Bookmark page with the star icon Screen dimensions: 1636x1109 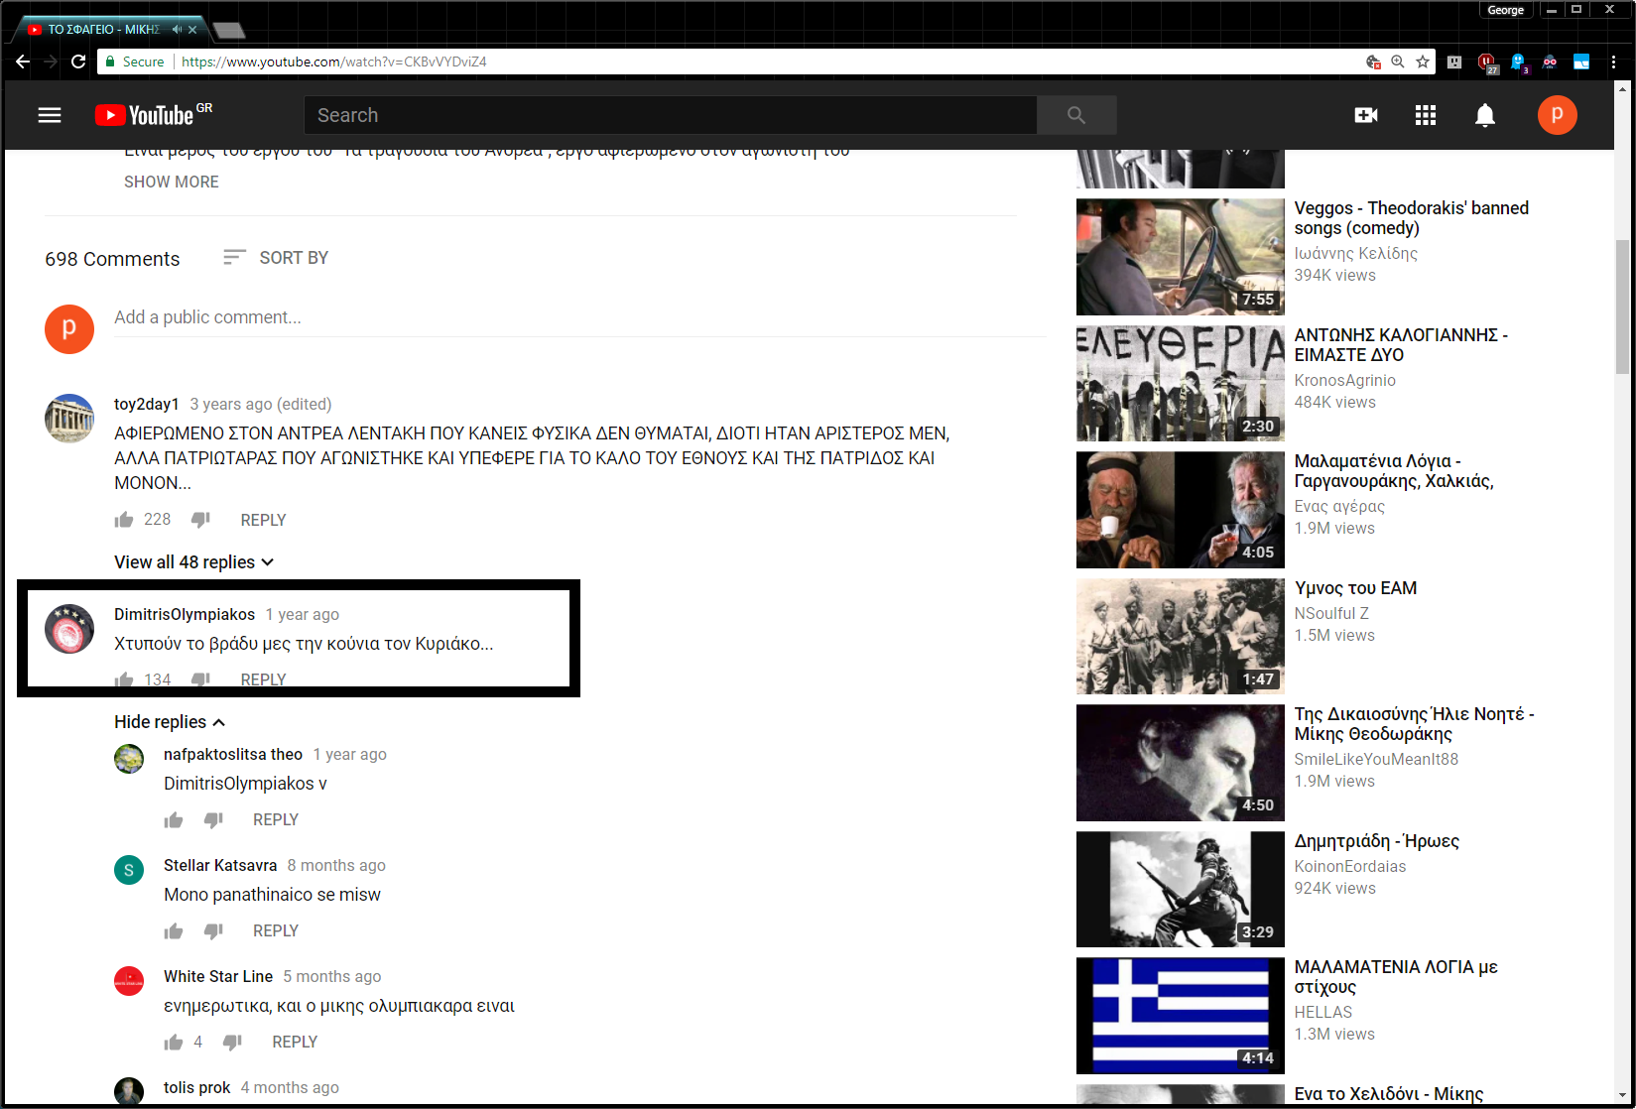click(x=1423, y=62)
